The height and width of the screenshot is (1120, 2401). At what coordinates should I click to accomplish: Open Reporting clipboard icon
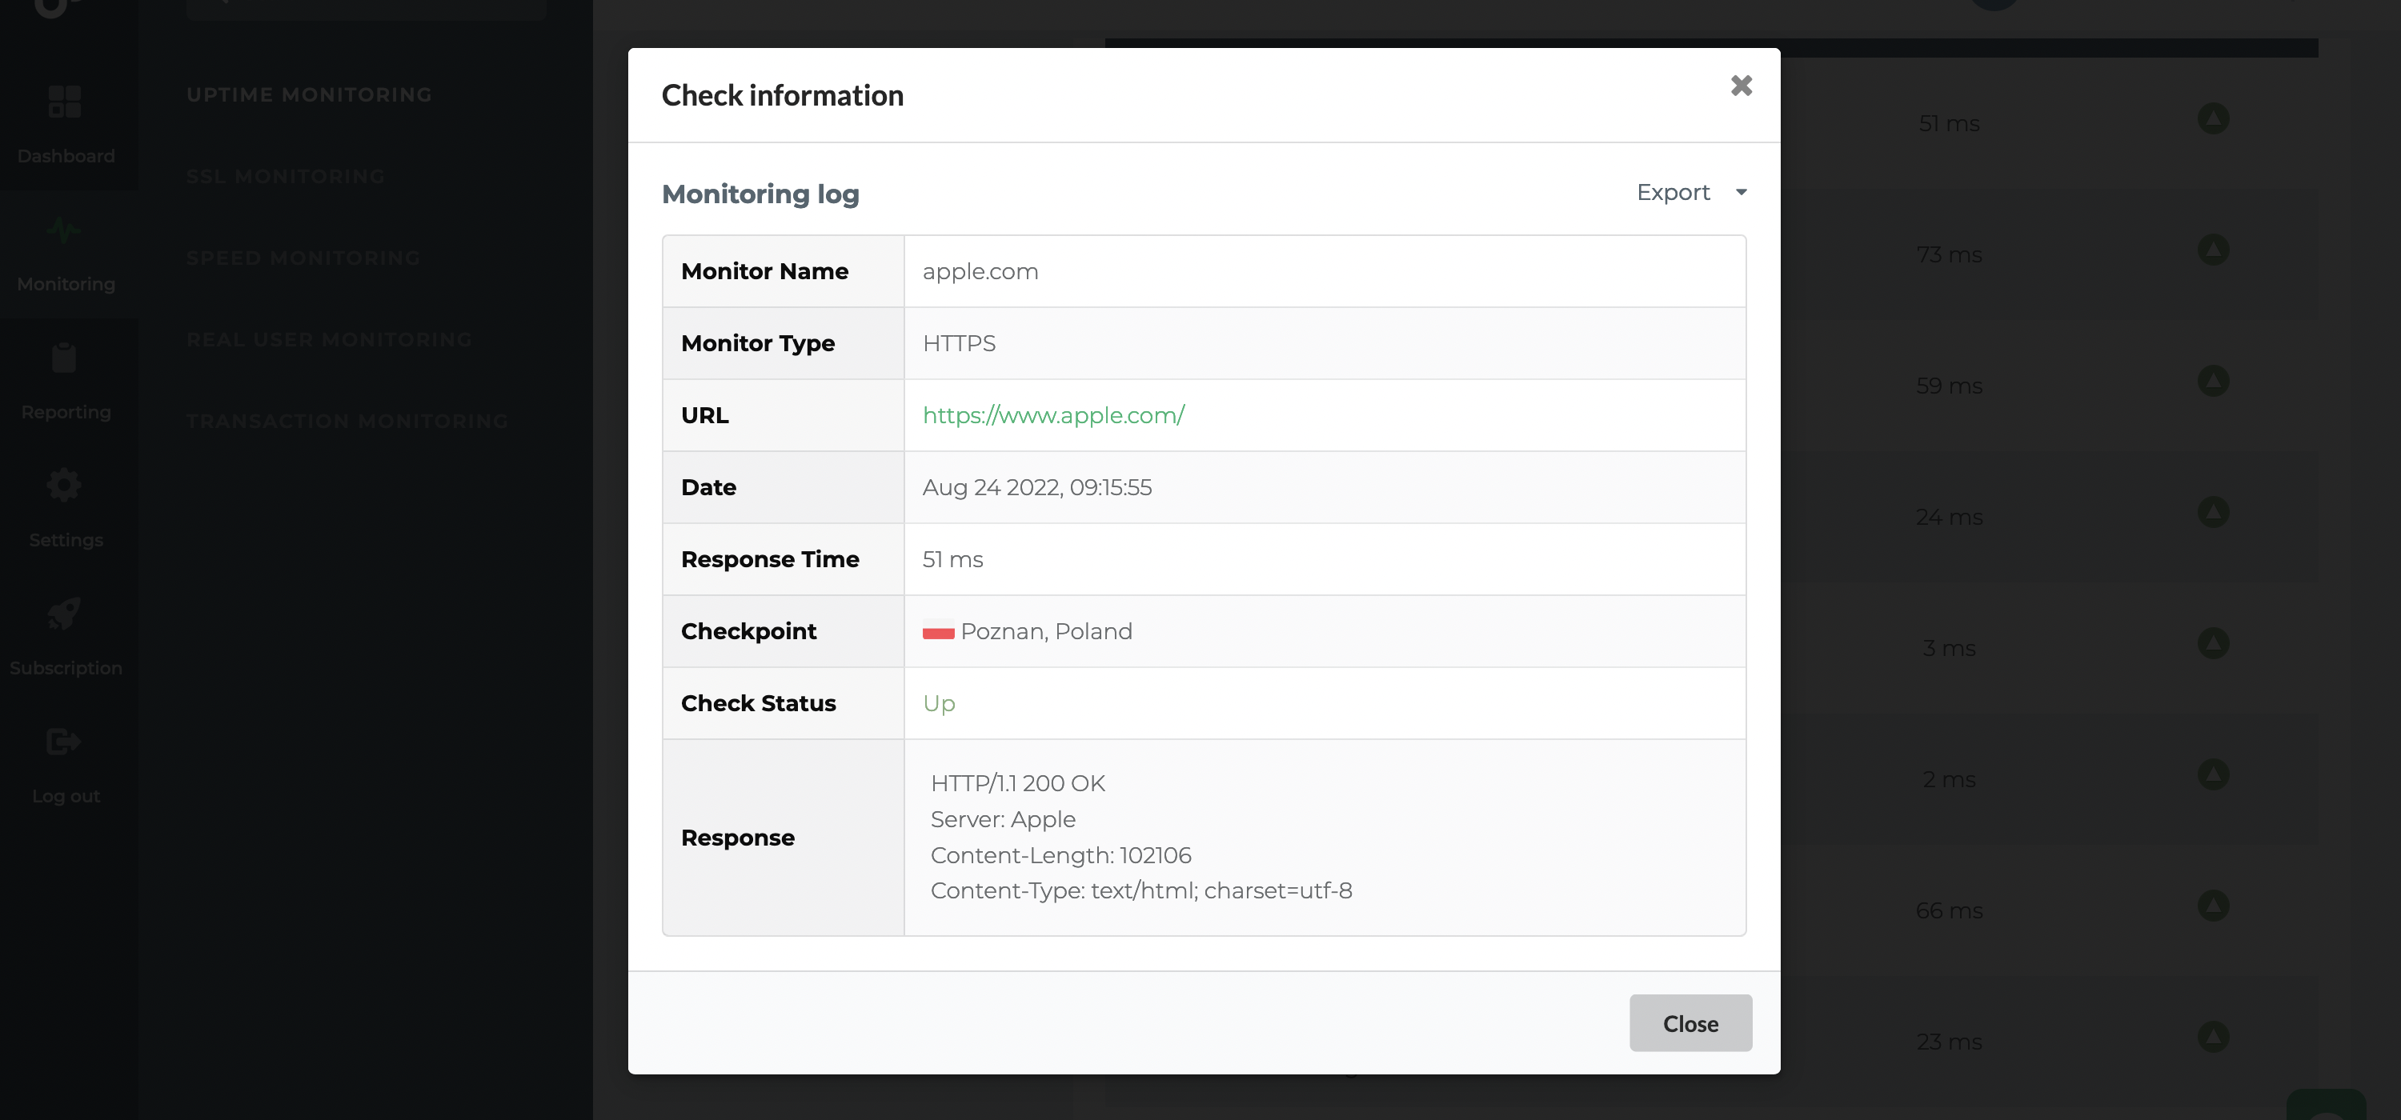[64, 358]
